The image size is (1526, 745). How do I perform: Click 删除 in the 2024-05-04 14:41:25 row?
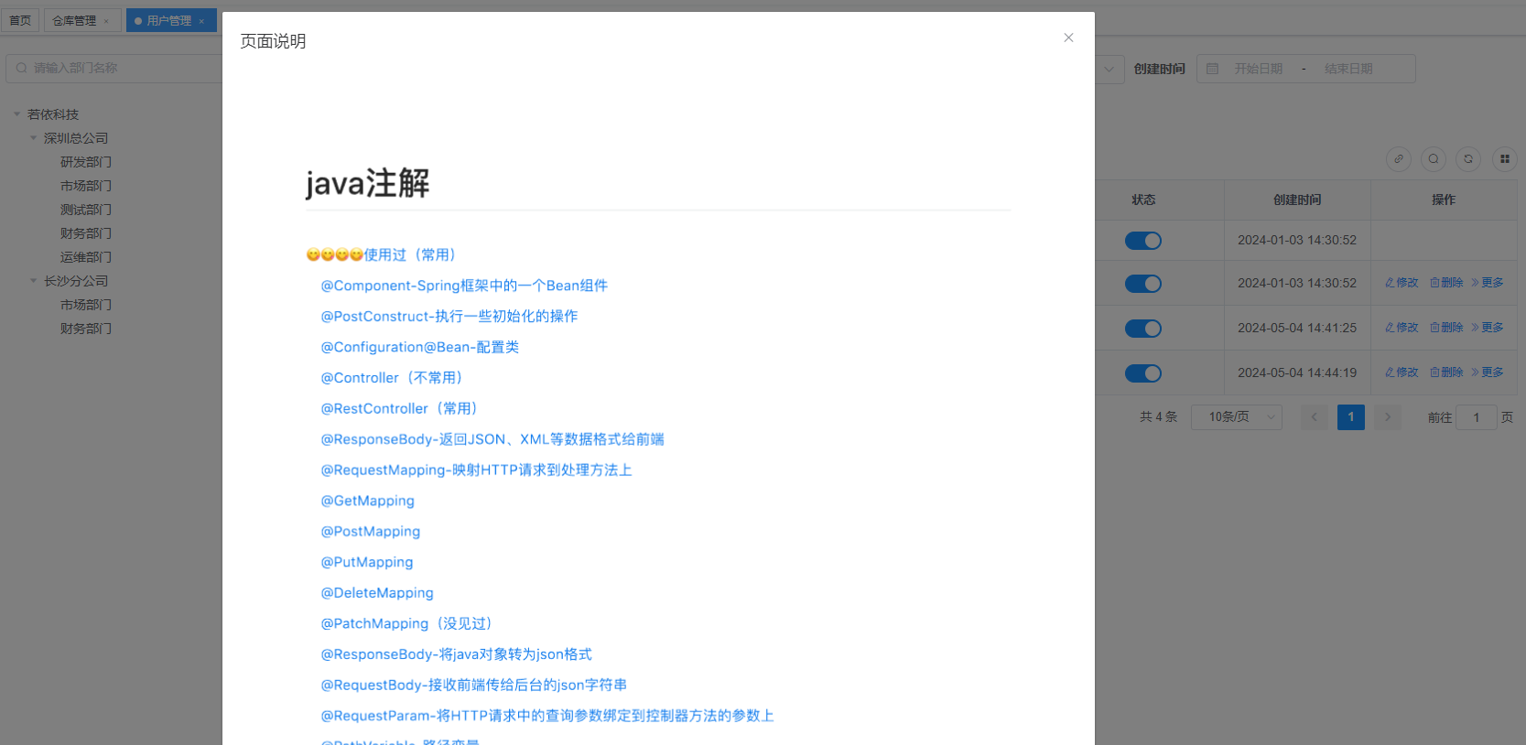[x=1446, y=328]
